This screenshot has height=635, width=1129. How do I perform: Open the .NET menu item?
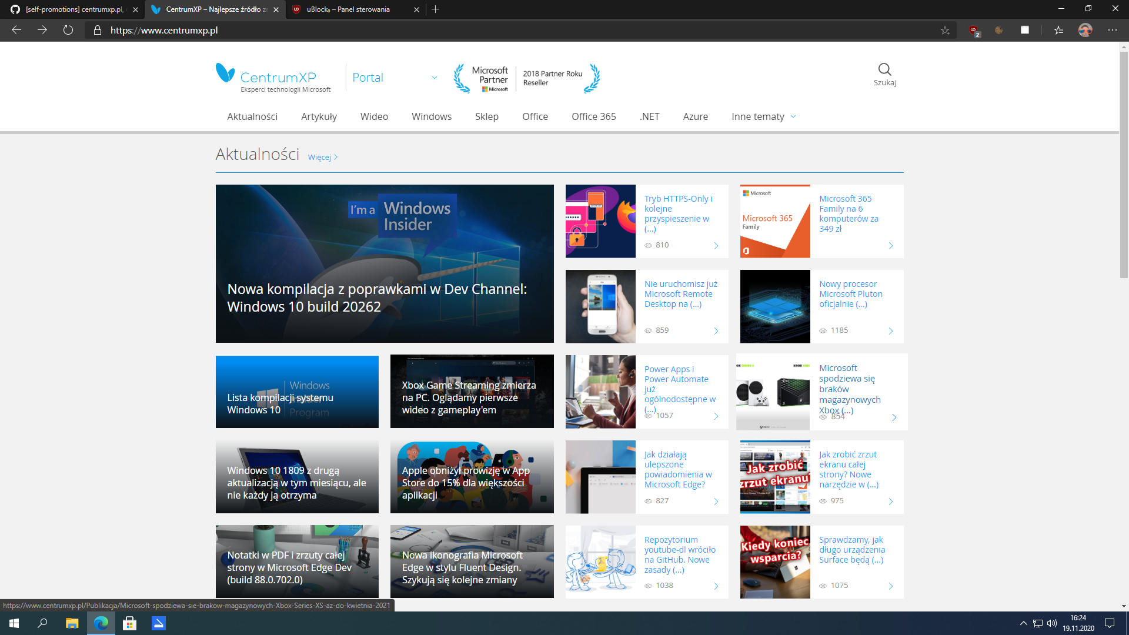click(650, 116)
